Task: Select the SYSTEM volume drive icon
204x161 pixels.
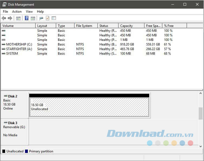Action: 4,54
